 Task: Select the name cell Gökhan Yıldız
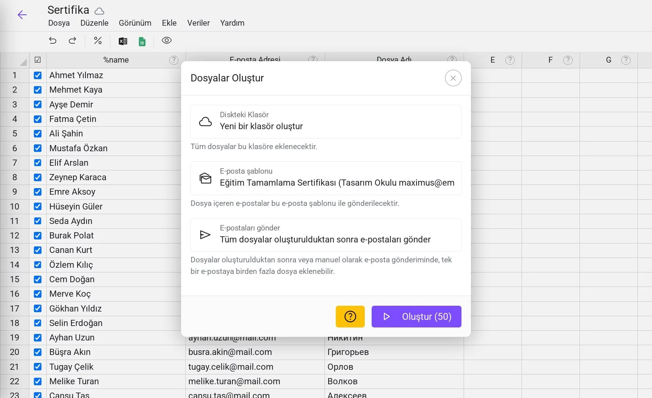[116, 309]
